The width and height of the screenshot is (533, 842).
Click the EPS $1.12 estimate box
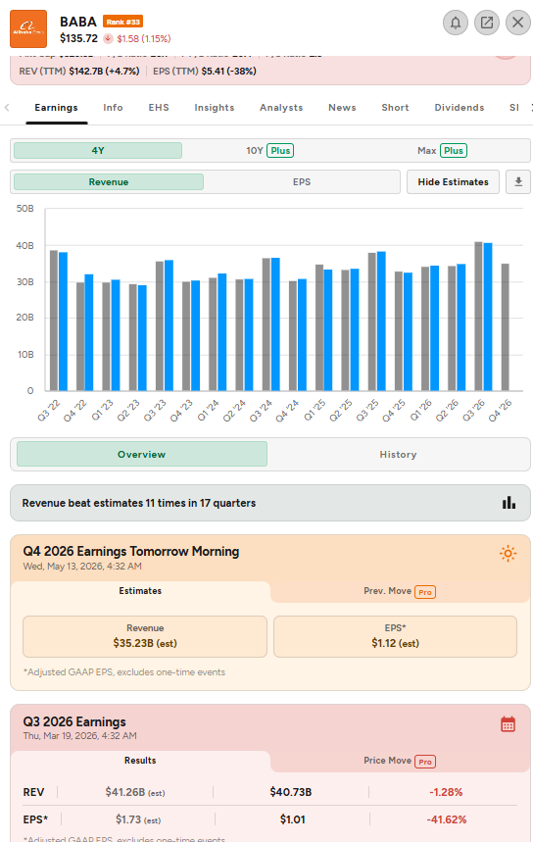[396, 636]
